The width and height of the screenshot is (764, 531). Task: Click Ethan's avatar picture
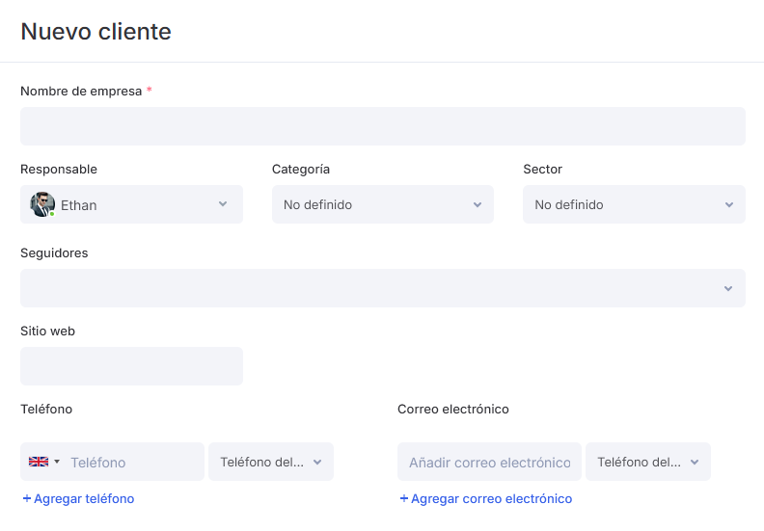(x=42, y=204)
